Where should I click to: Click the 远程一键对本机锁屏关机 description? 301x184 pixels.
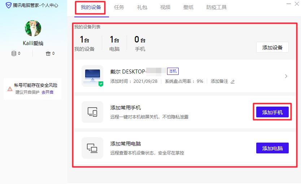[x=149, y=117]
